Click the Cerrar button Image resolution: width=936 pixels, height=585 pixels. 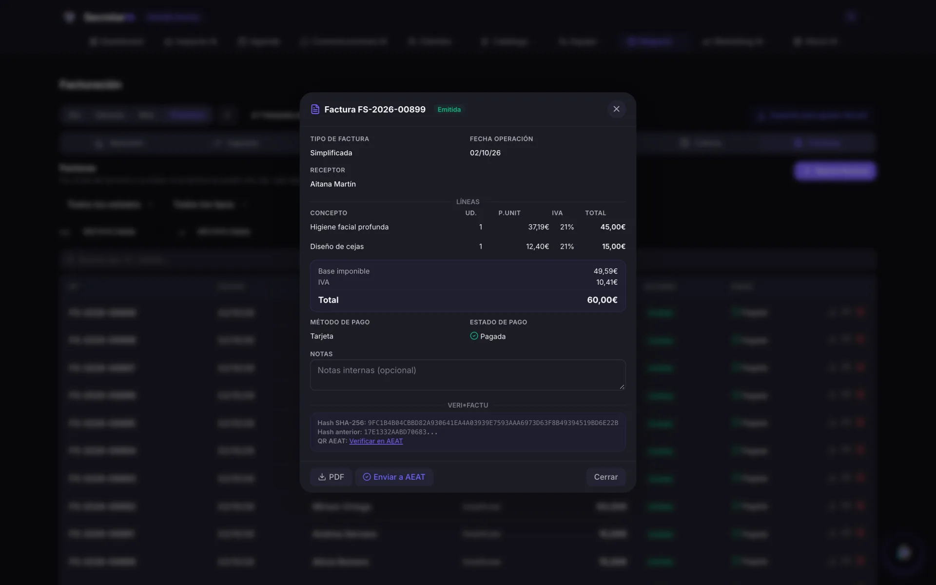point(605,477)
